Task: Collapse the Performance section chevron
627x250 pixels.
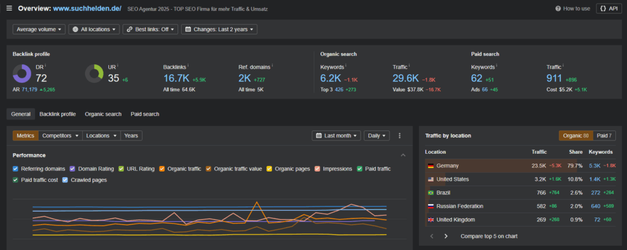Action: point(403,155)
